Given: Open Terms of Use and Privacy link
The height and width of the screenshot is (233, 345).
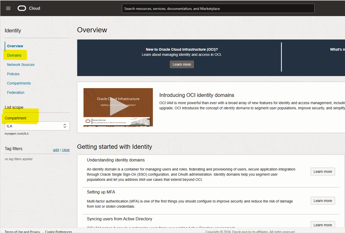Looking at the screenshot, I should [22, 232].
